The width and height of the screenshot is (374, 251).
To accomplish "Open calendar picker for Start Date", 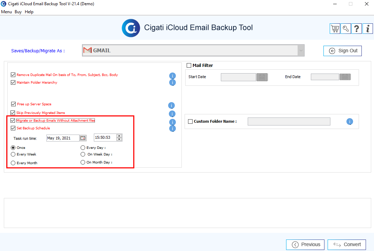I will pyautogui.click(x=262, y=77).
